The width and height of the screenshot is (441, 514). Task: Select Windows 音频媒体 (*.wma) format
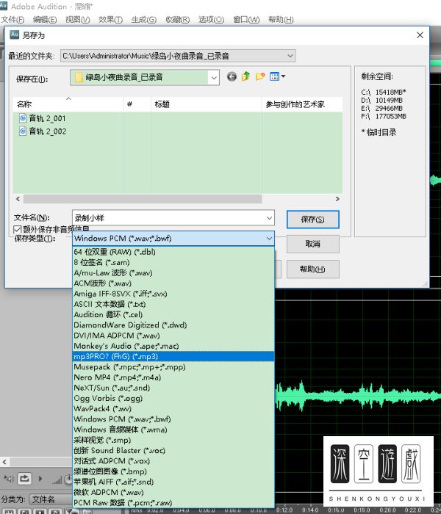[x=173, y=430]
